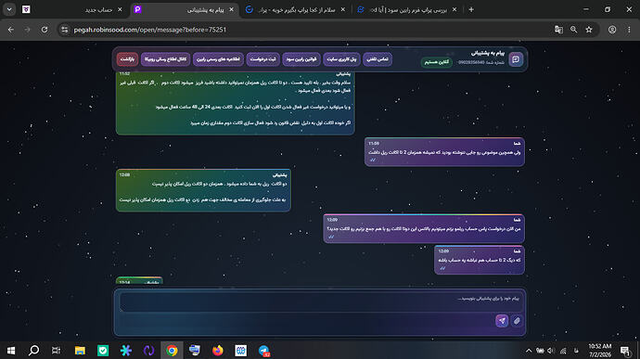Go forward in browser history
Screen dimensions: 640x359
click(27, 30)
